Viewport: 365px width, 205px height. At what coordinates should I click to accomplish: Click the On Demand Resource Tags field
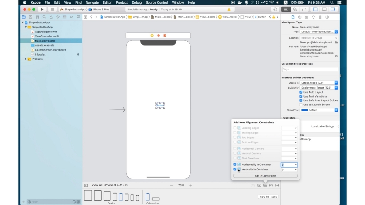pos(310,69)
